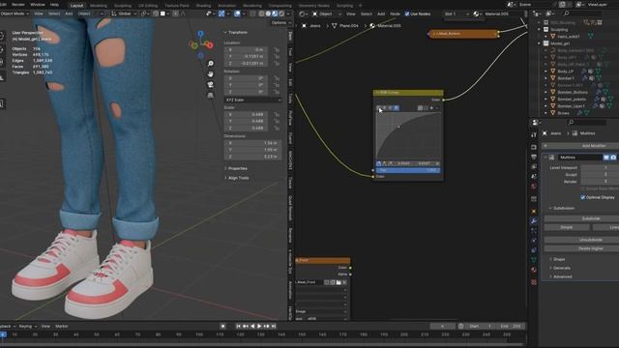Click the timeline play button
The height and width of the screenshot is (348, 619).
point(259,327)
